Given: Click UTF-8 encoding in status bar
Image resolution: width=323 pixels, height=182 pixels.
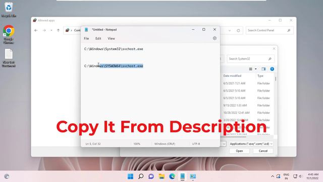Looking at the screenshot, I should click(196, 144).
